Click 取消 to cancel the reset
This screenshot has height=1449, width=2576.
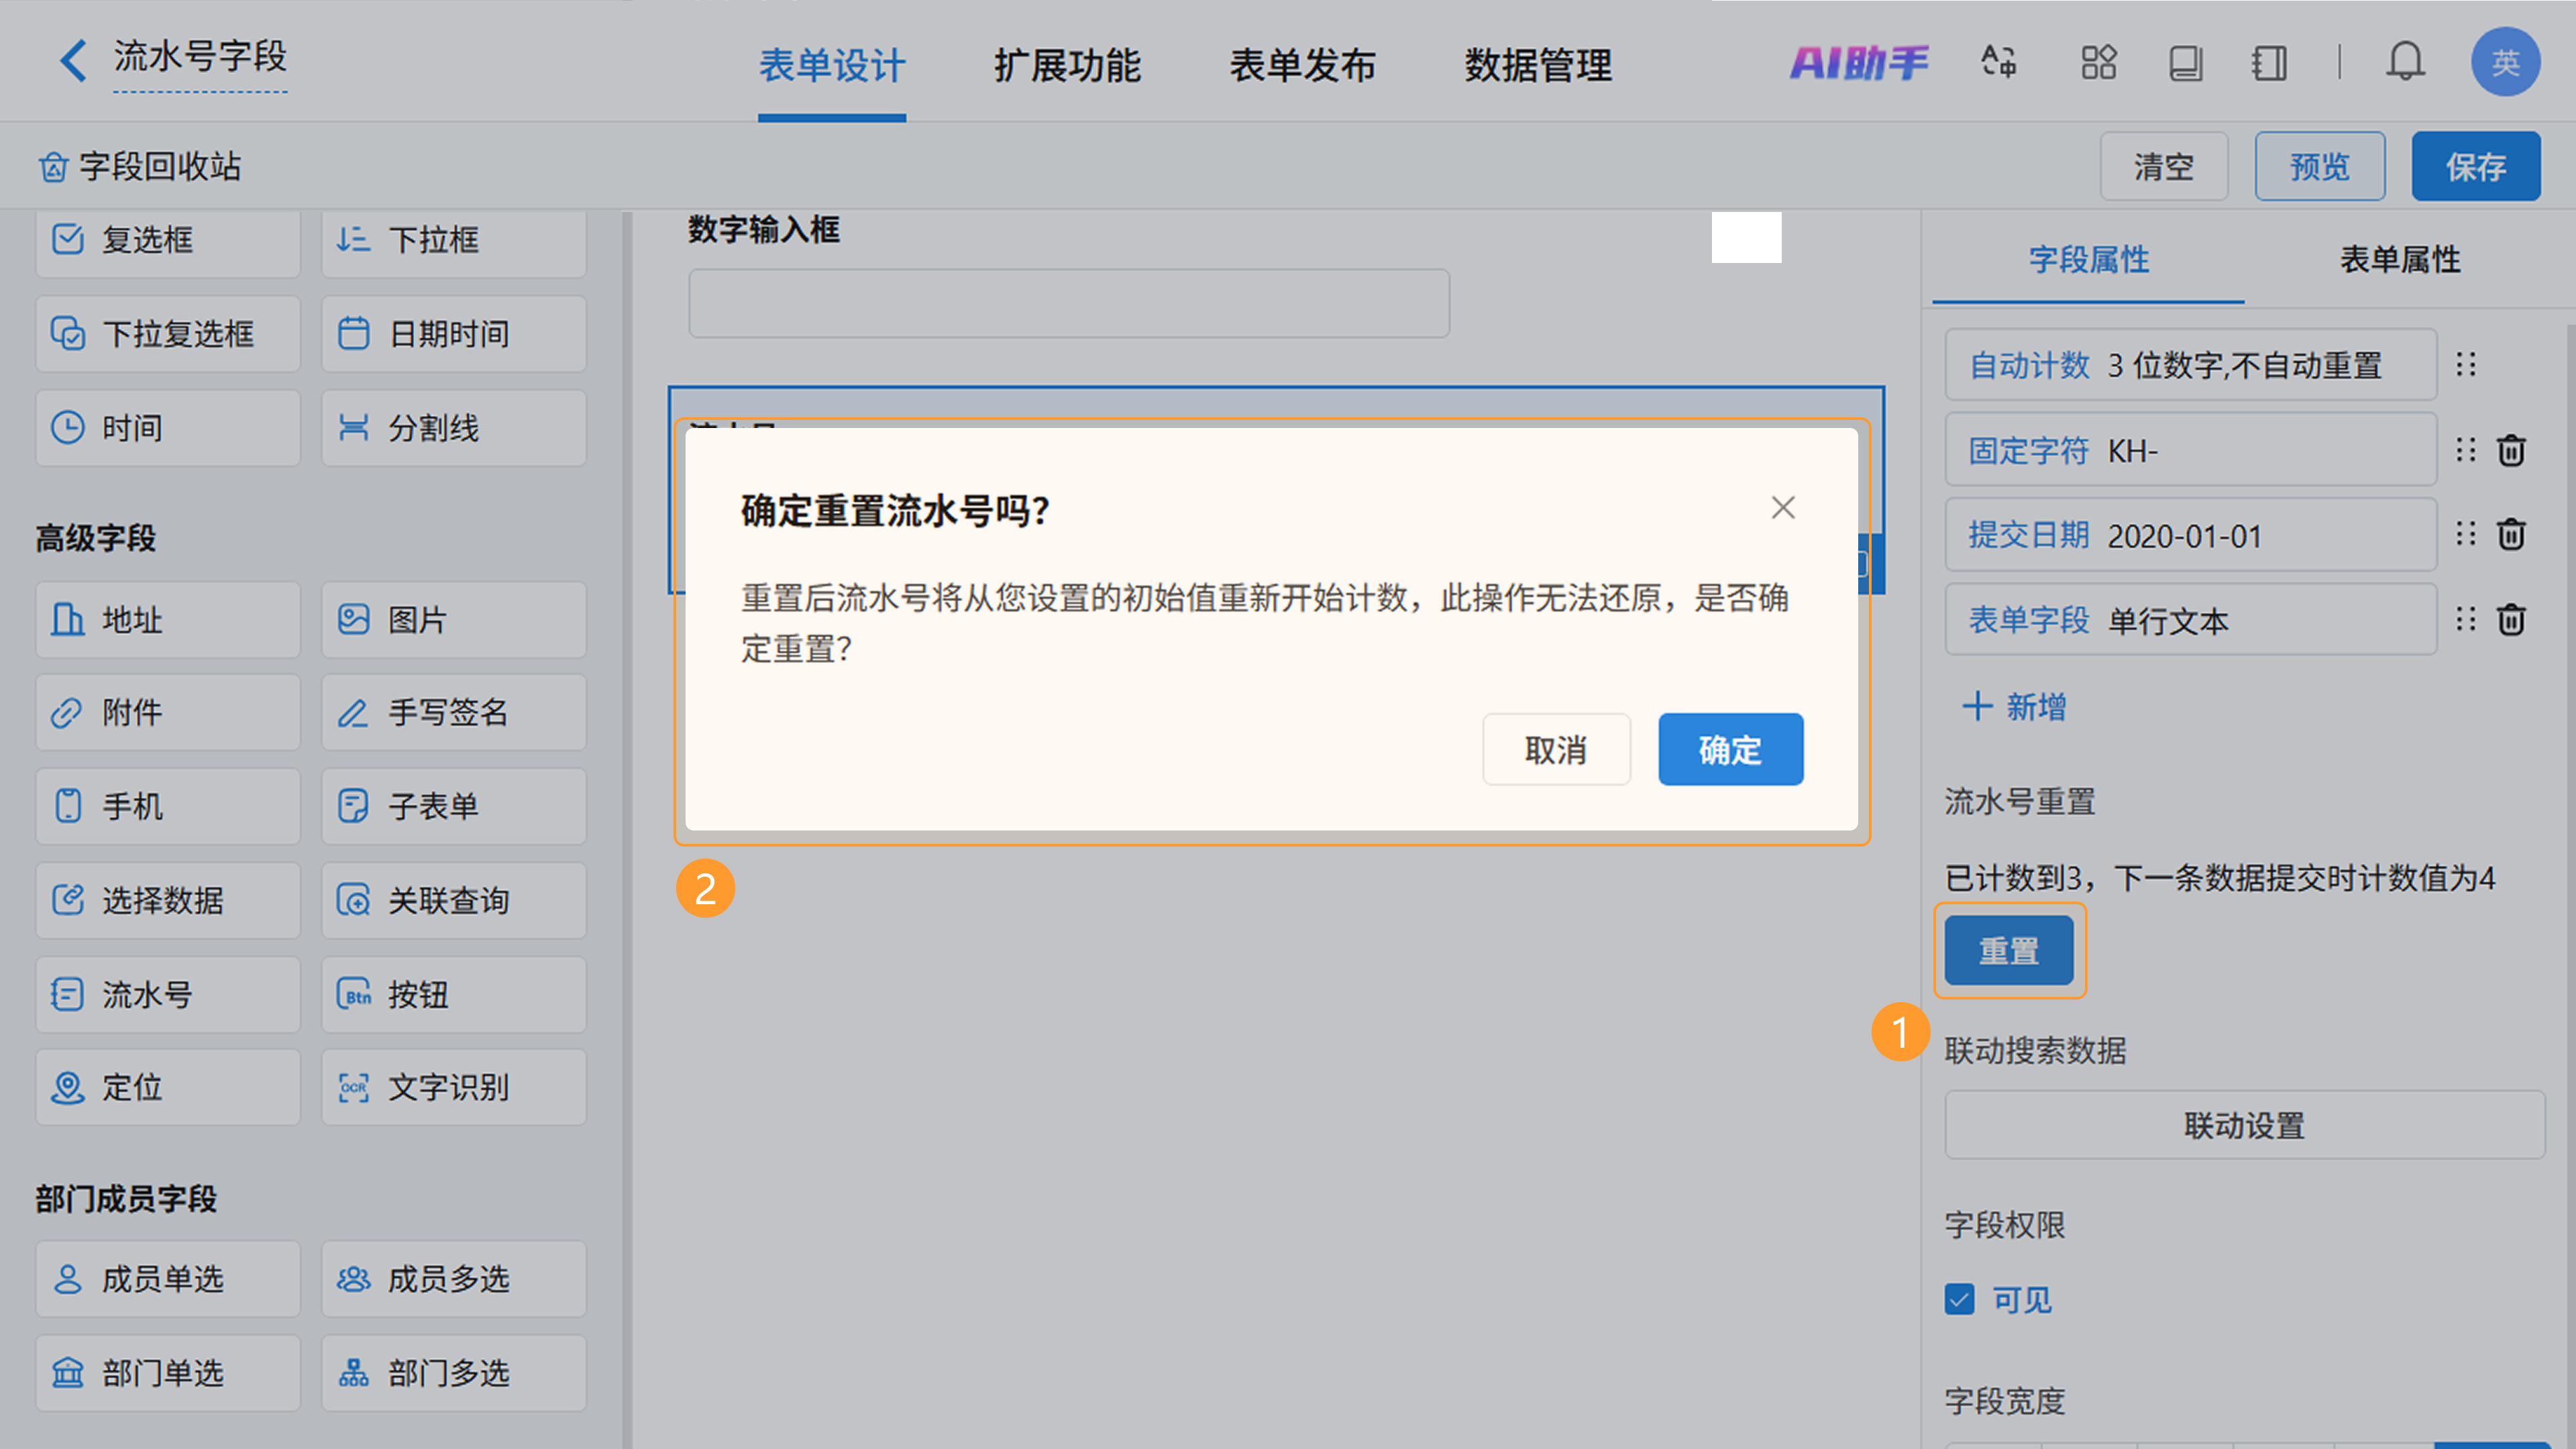(1556, 750)
